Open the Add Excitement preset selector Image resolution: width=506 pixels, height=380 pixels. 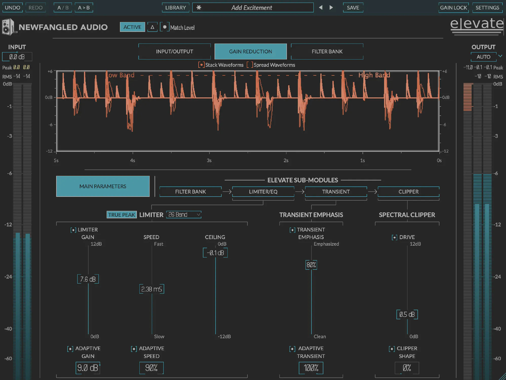252,8
